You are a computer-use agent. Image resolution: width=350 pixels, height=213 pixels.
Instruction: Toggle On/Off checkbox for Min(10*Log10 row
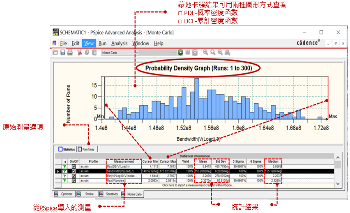74,176
